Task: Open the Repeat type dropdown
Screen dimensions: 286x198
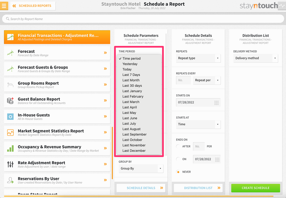Action: 198,58
